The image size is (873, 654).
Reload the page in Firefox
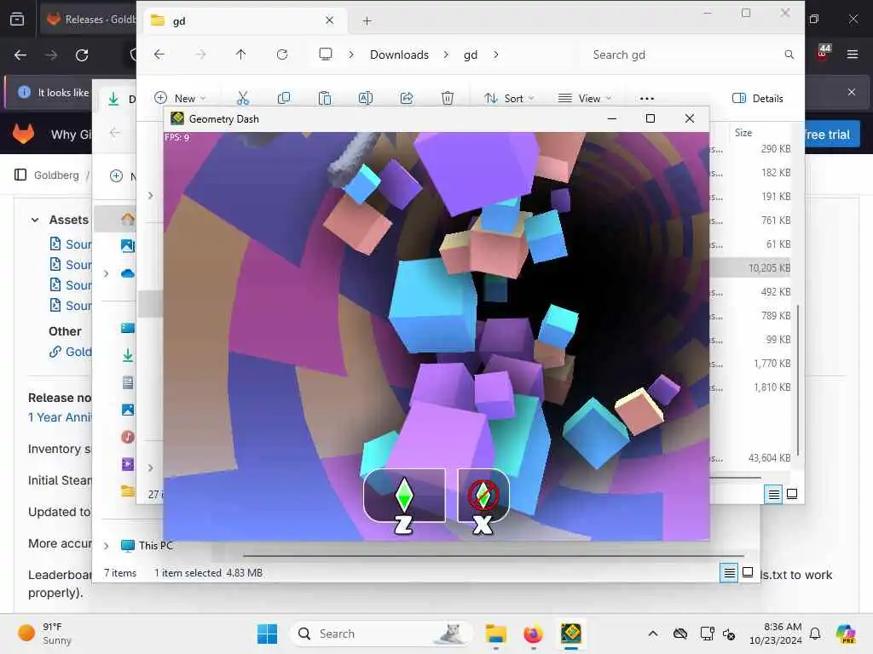82,55
